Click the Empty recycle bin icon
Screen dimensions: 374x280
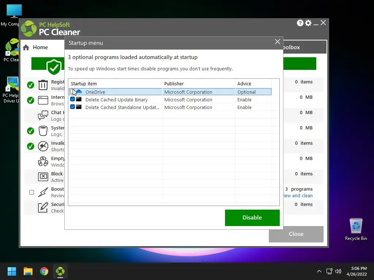[43, 162]
